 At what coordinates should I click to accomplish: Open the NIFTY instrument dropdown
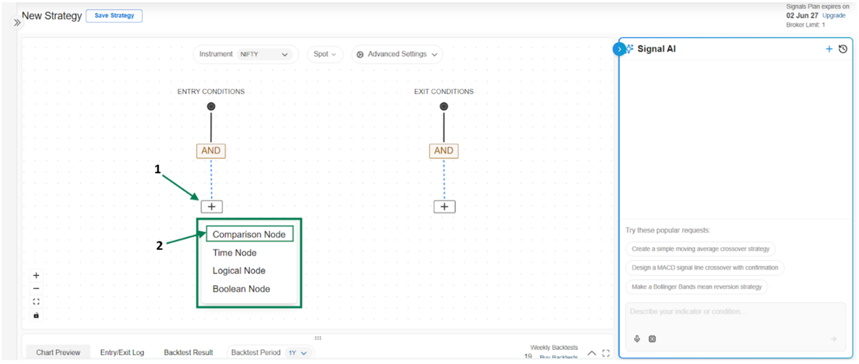[264, 55]
